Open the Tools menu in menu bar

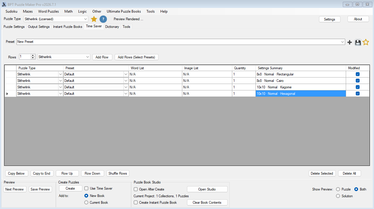click(x=151, y=11)
